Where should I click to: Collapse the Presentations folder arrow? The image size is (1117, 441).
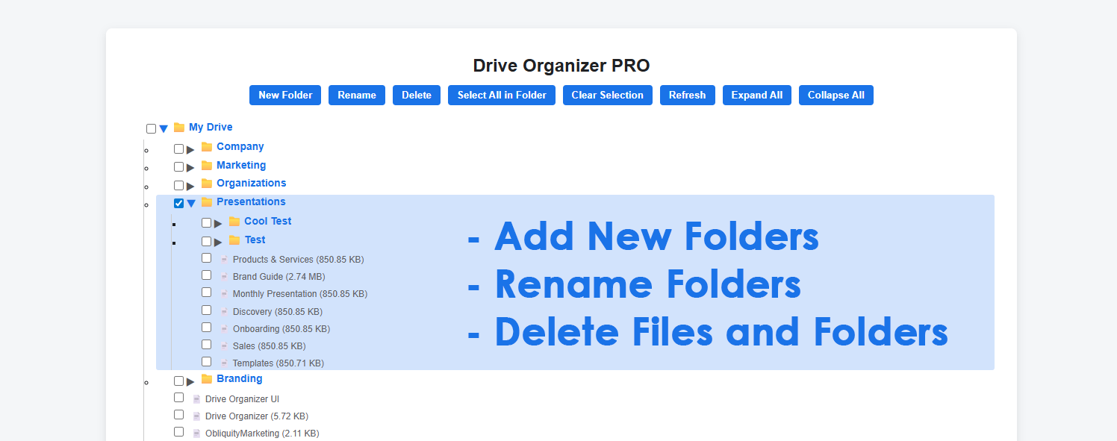tap(191, 204)
